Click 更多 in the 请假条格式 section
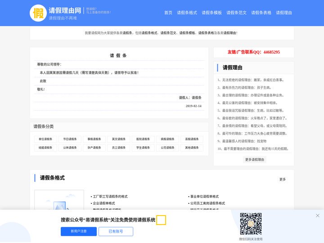The height and width of the screenshot is (243, 324). coord(283,180)
